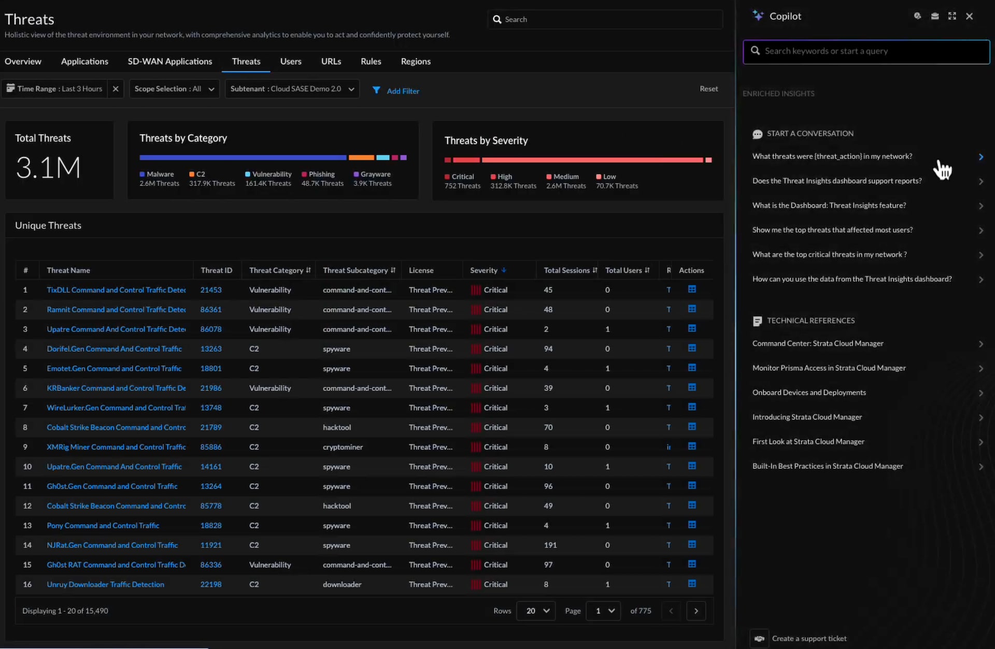Open the briefcase icon in the Copilot header
Screen dimensions: 995x649
pyautogui.click(x=935, y=16)
